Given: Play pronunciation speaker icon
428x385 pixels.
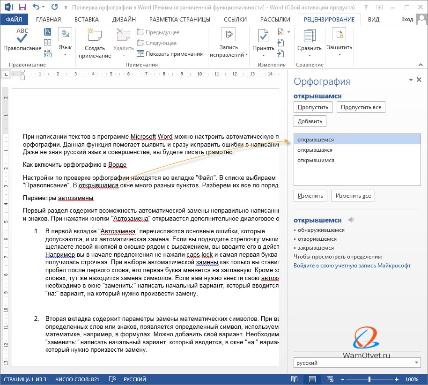Looking at the screenshot, I should (x=351, y=220).
